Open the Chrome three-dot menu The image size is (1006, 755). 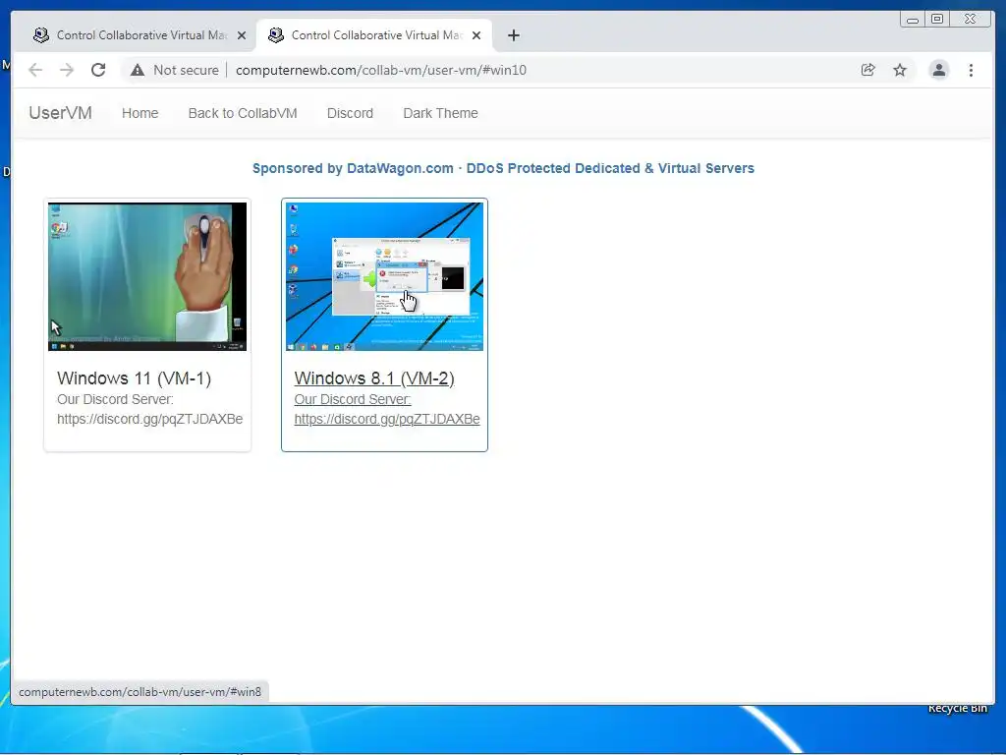tap(971, 70)
